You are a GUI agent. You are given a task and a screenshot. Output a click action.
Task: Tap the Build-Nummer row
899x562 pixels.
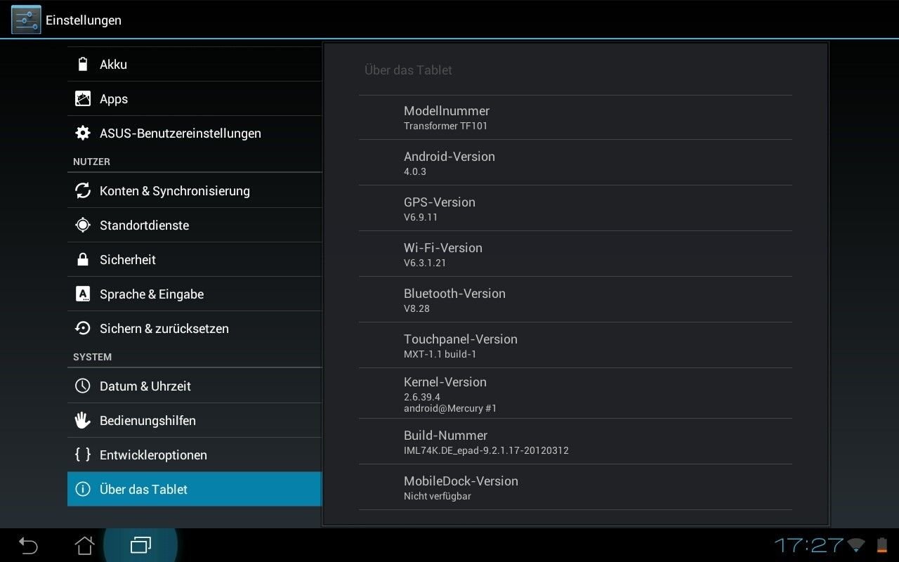tap(575, 441)
